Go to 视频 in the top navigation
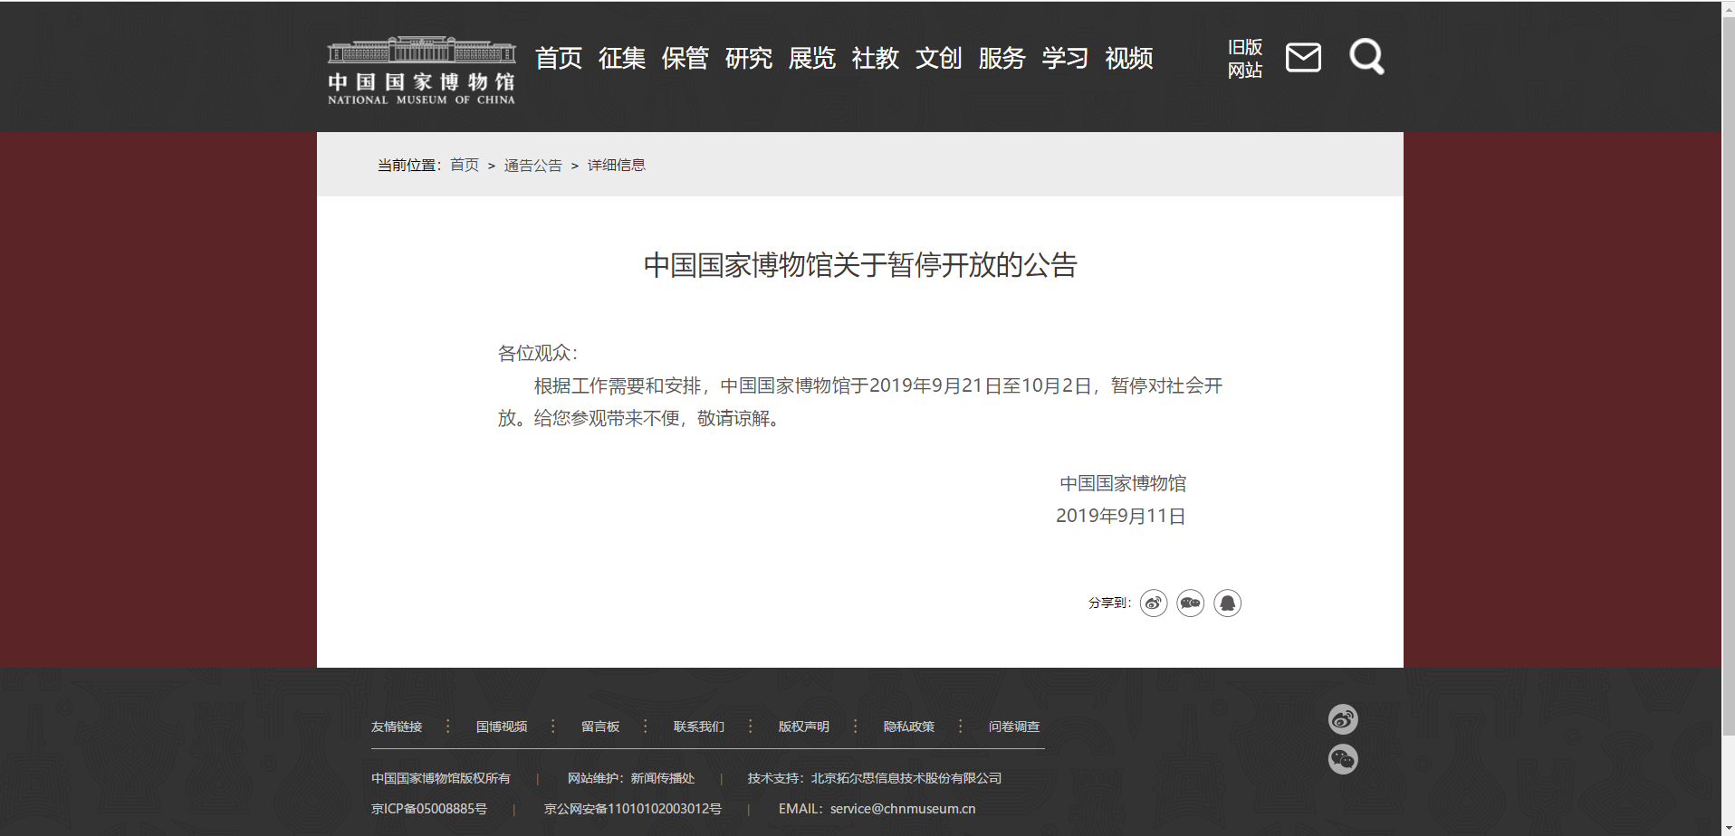 (x=1128, y=59)
